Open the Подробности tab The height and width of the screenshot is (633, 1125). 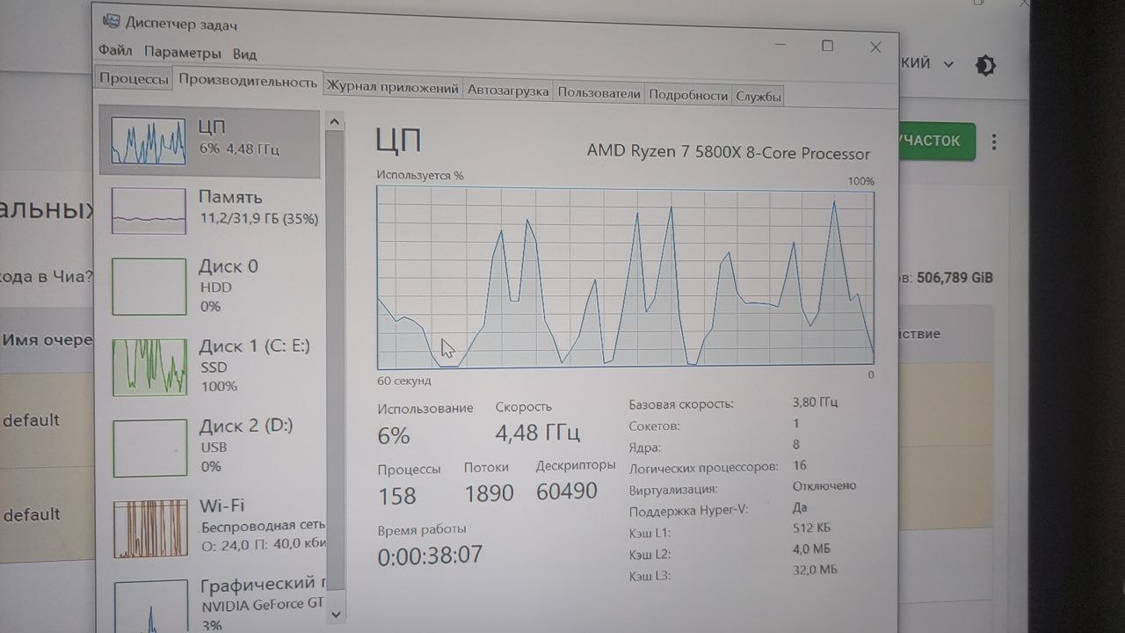[x=689, y=95]
